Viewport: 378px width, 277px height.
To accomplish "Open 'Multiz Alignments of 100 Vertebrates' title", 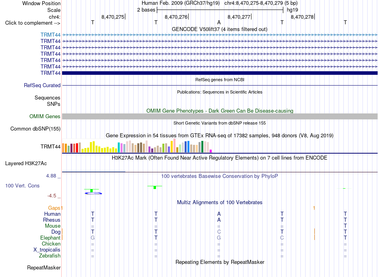I will click(220, 202).
